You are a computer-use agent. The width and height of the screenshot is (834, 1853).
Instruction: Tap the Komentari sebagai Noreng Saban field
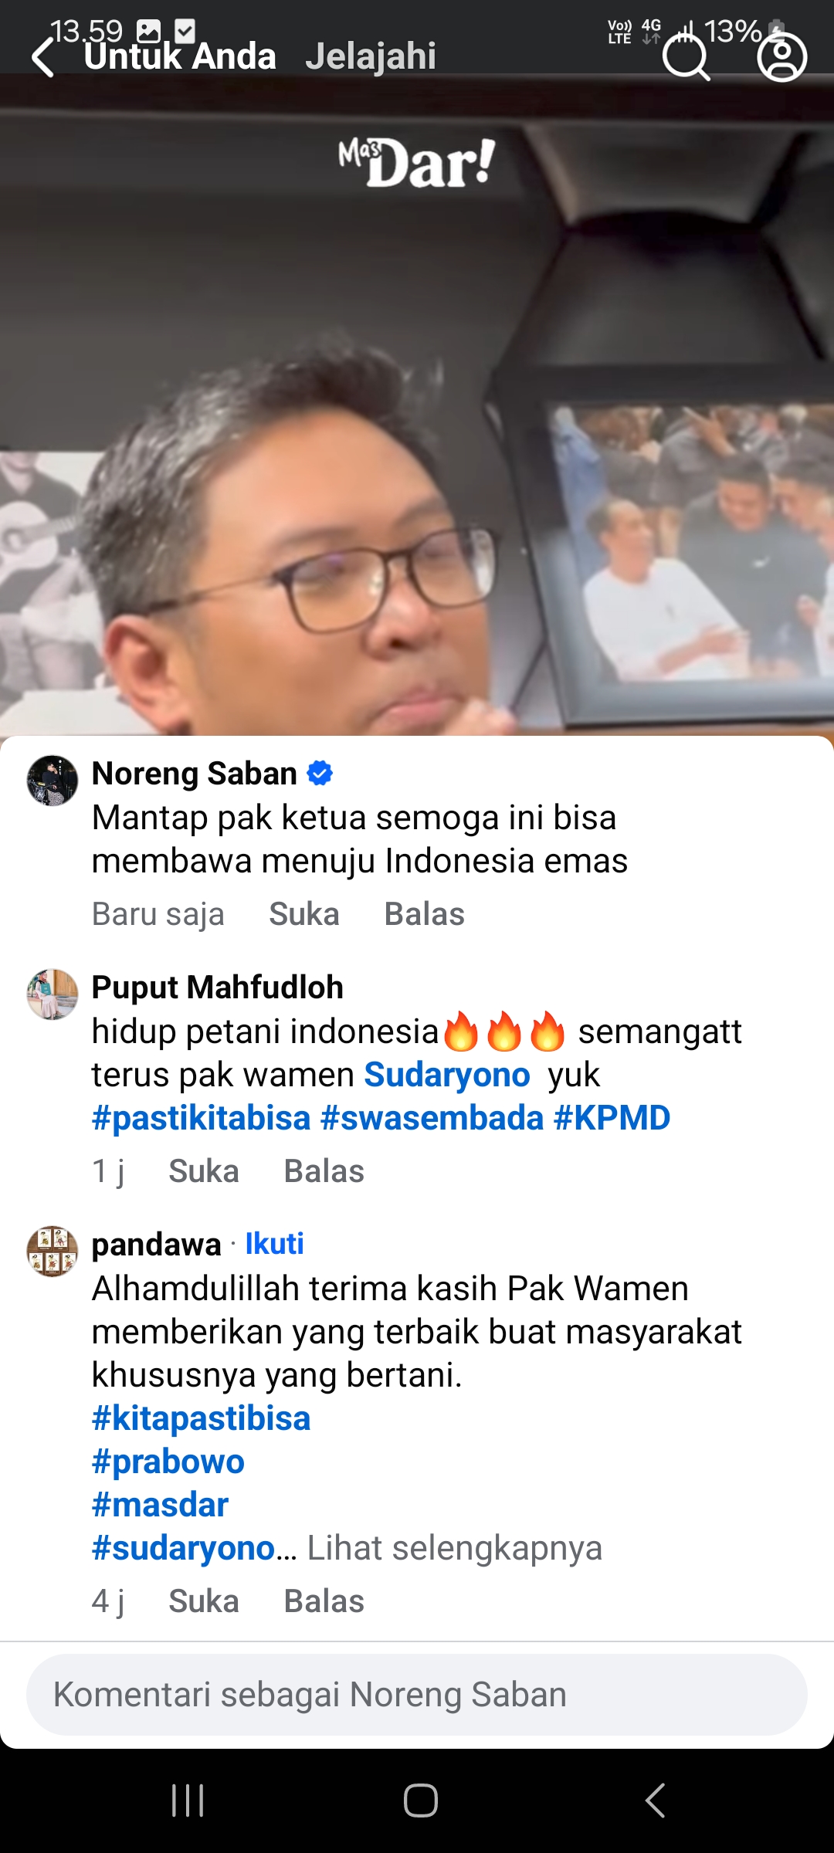click(417, 1695)
